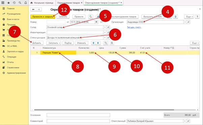The height and width of the screenshot is (125, 203).
Task: Click Провести и закрыть button
Action: 43,17
